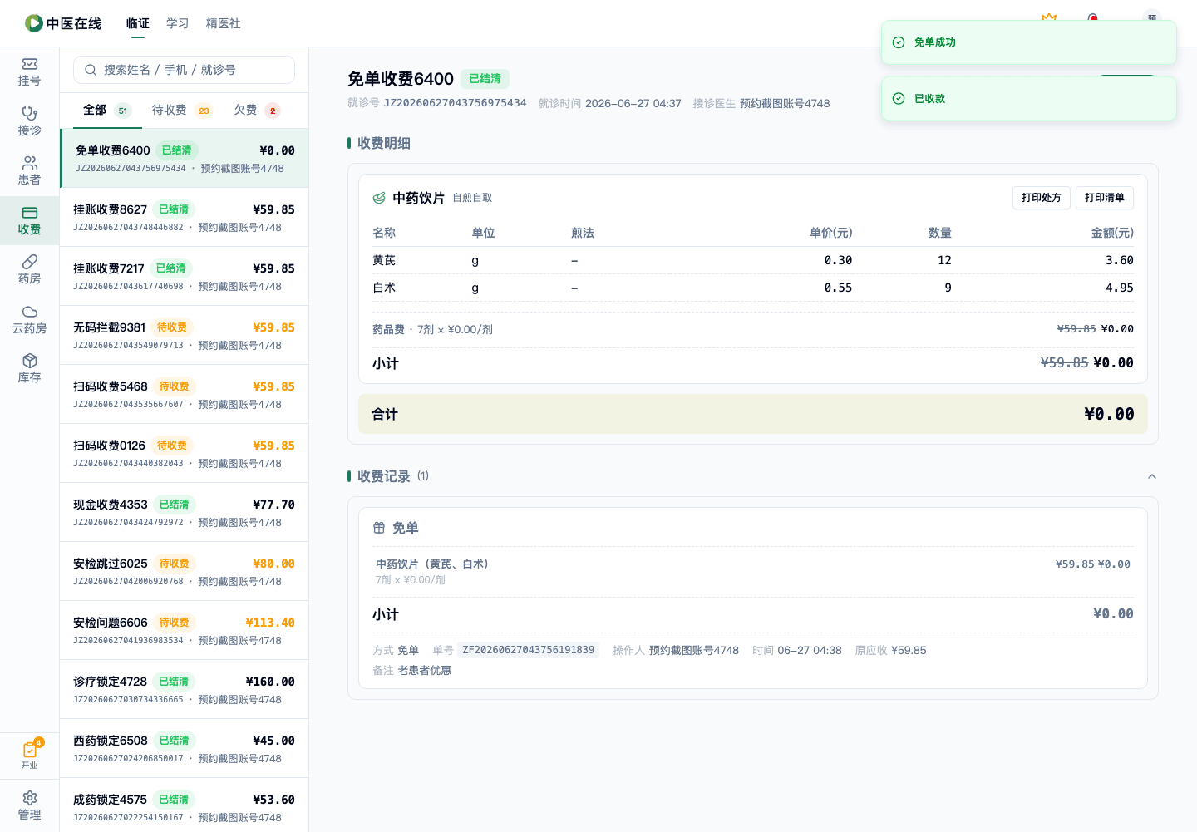1197x832 pixels.
Task: Open the 成药锁定4575 record
Action: (x=184, y=805)
